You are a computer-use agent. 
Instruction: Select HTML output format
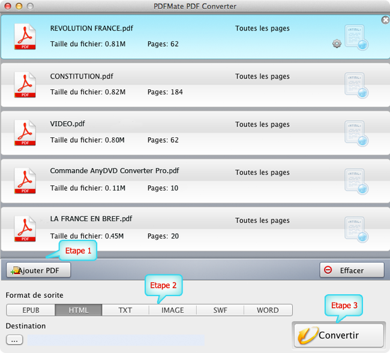tap(79, 310)
